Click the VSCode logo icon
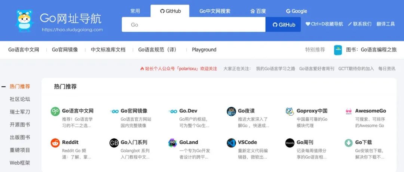Viewport: 404px width, 172px height. (232, 143)
